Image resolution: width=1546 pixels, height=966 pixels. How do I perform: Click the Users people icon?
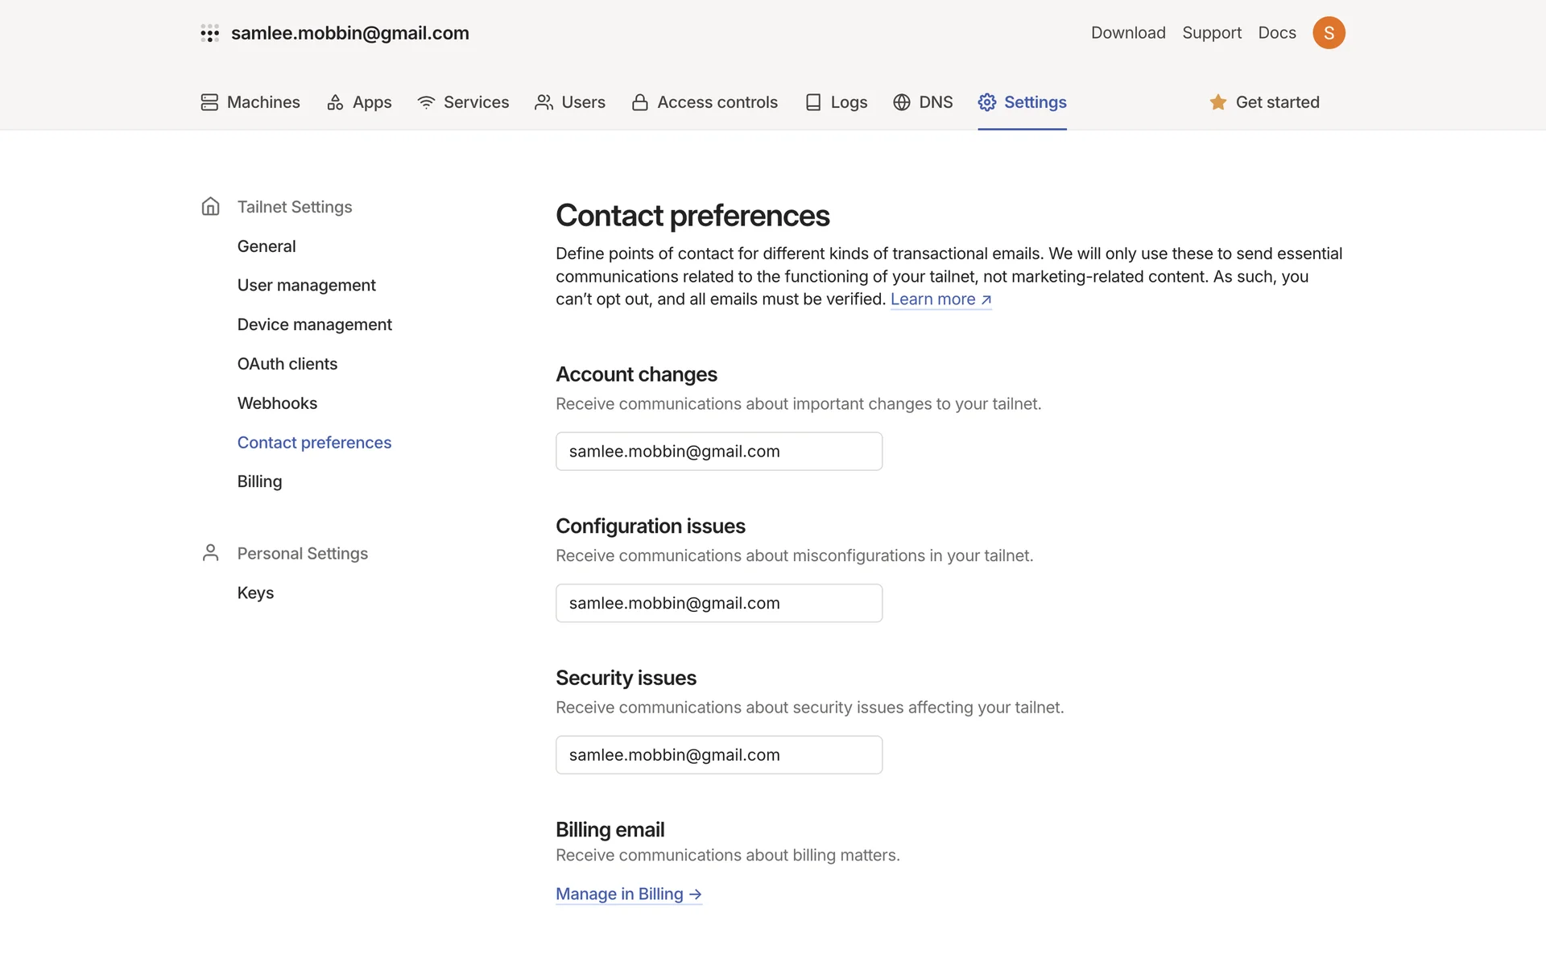pyautogui.click(x=544, y=102)
